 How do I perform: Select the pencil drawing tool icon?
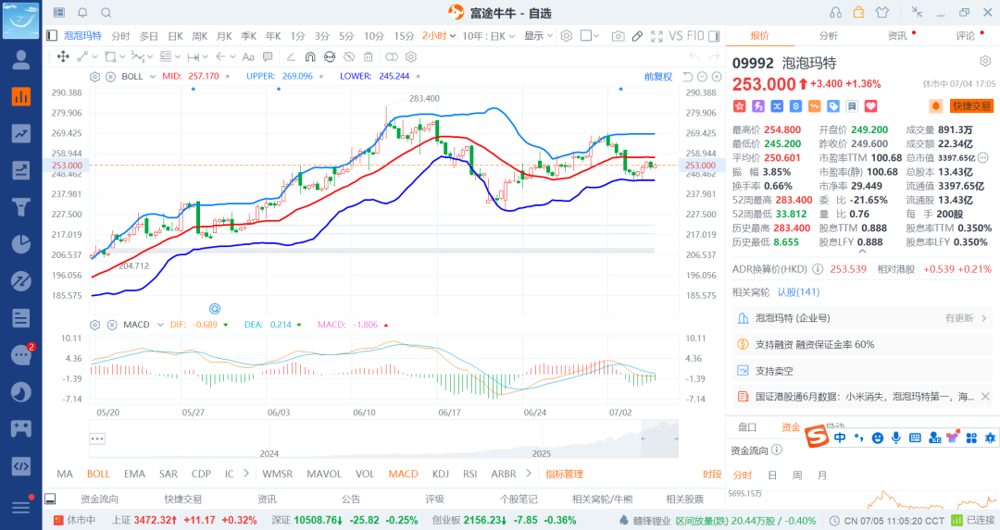pyautogui.click(x=637, y=36)
